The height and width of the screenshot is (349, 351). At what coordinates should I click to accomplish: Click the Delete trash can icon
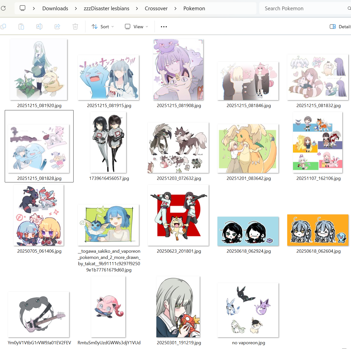(75, 27)
